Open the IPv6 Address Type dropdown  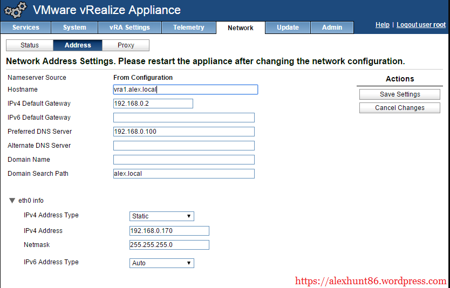point(161,263)
